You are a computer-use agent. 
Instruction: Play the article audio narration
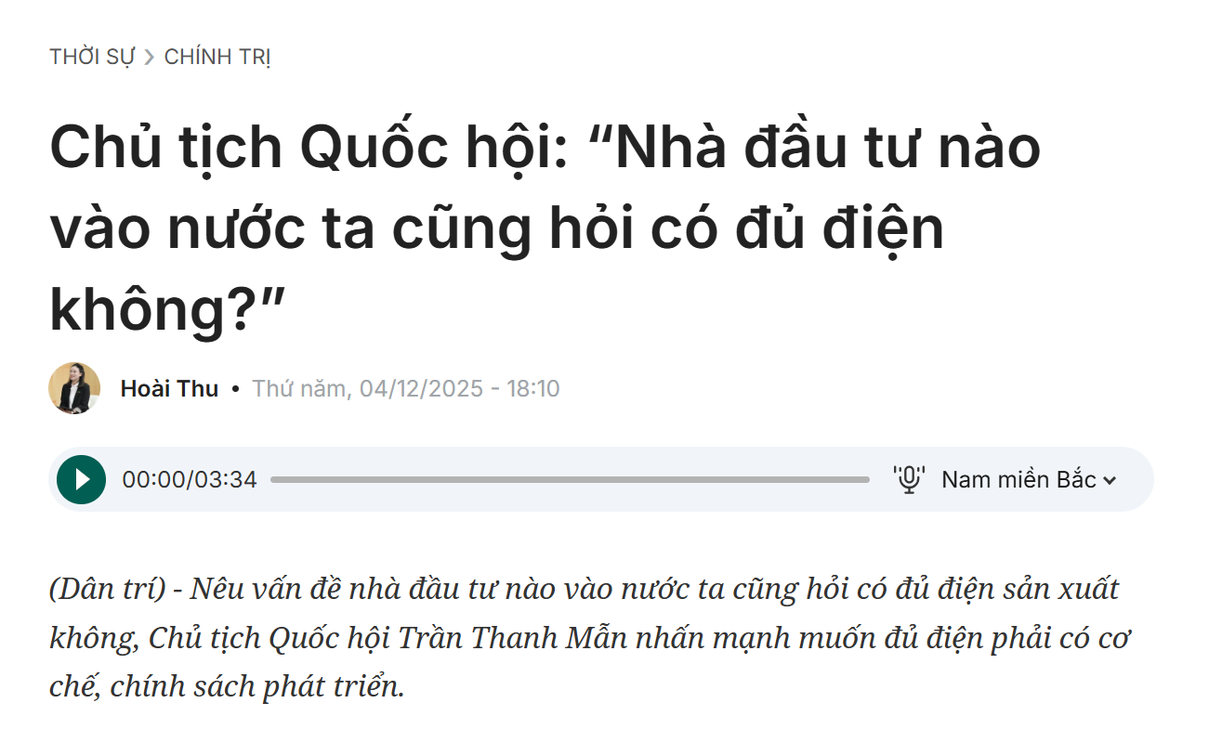[81, 479]
